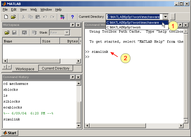This screenshot has width=191, height=137.
Task: Open the Web menu
Action: [x=33, y=9]
